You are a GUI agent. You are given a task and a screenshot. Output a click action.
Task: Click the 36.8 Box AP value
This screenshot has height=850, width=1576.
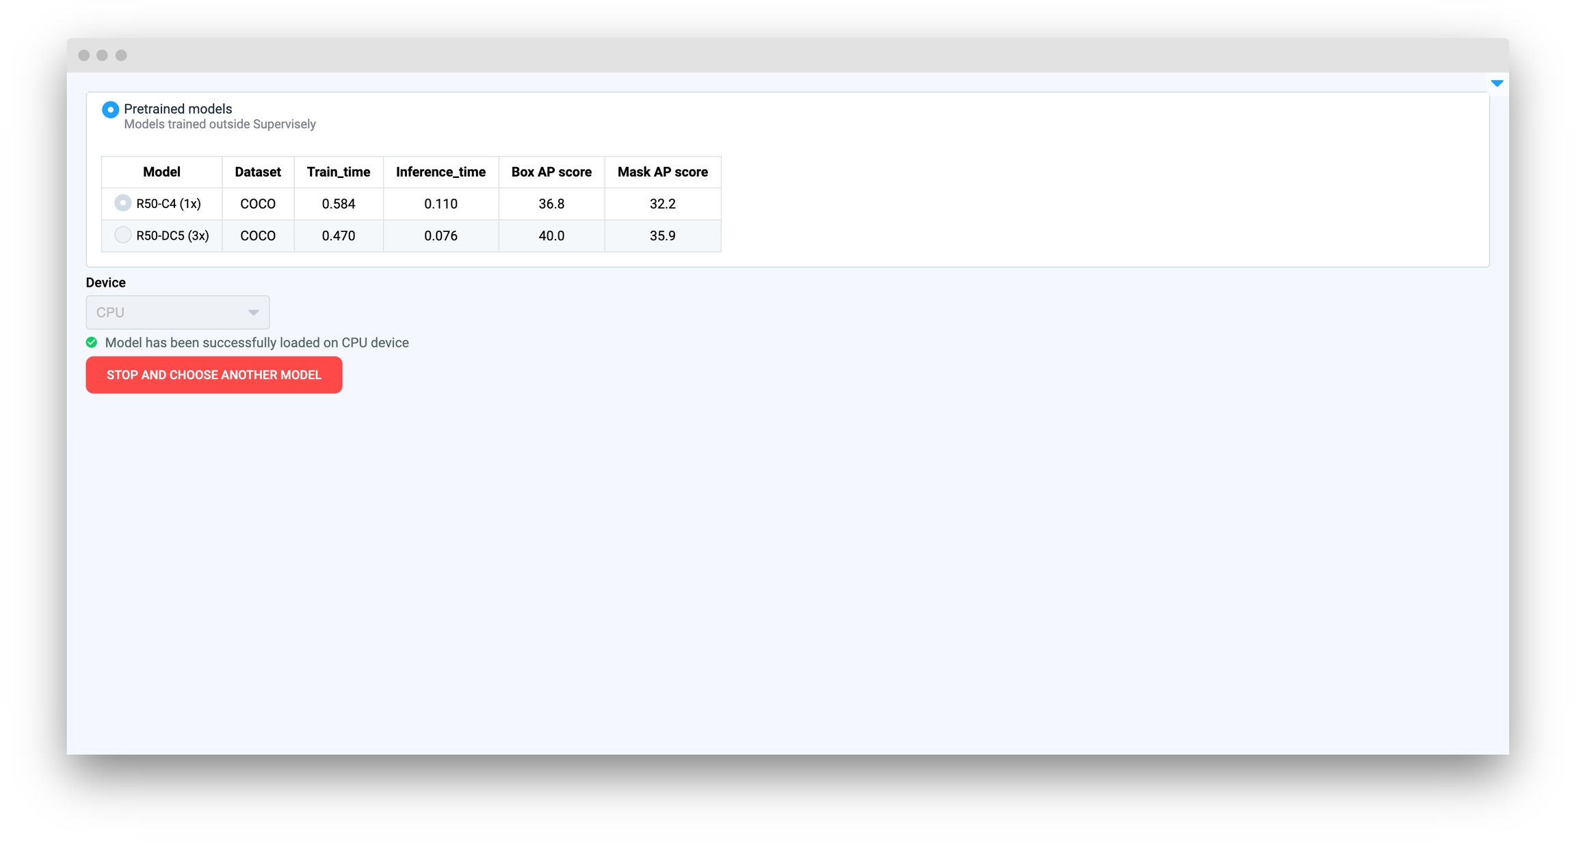click(551, 204)
